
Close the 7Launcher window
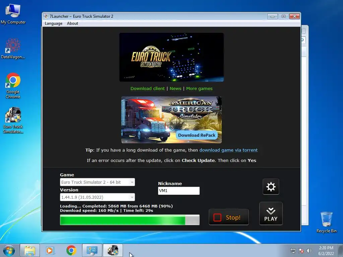(x=294, y=16)
